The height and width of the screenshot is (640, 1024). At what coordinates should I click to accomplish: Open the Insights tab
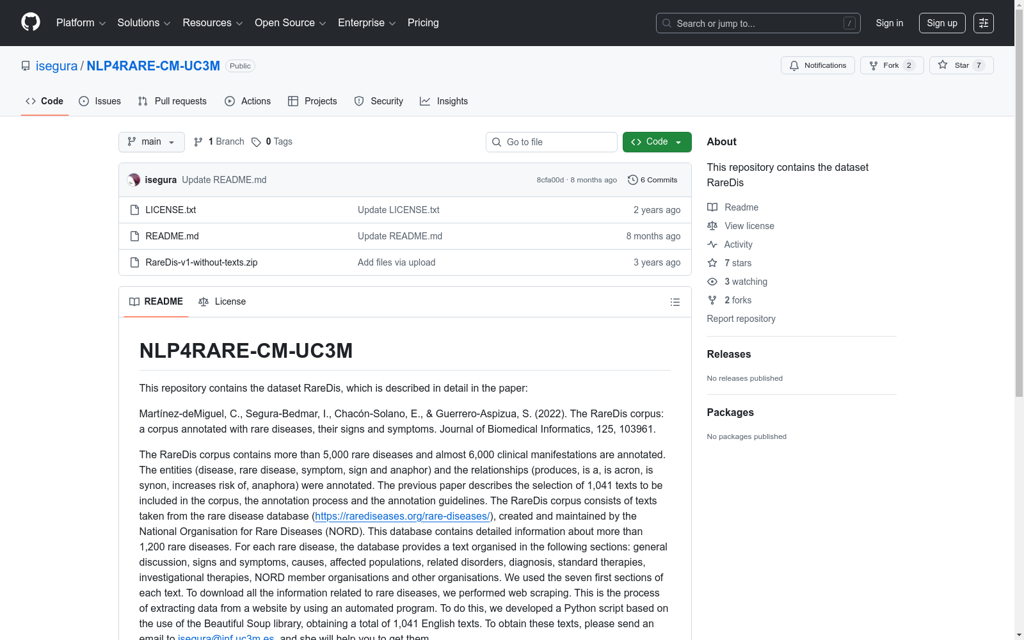tap(444, 101)
